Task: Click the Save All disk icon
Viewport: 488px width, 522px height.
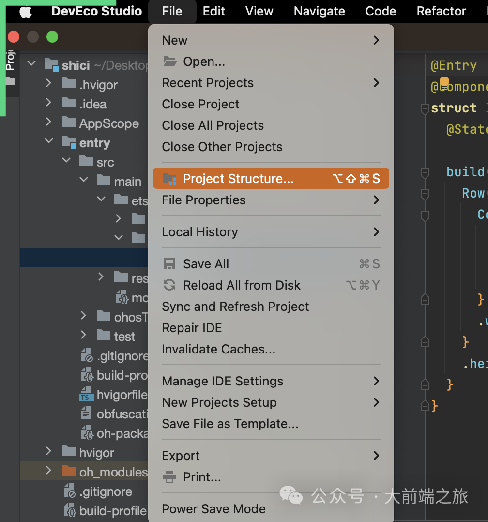Action: 169,264
